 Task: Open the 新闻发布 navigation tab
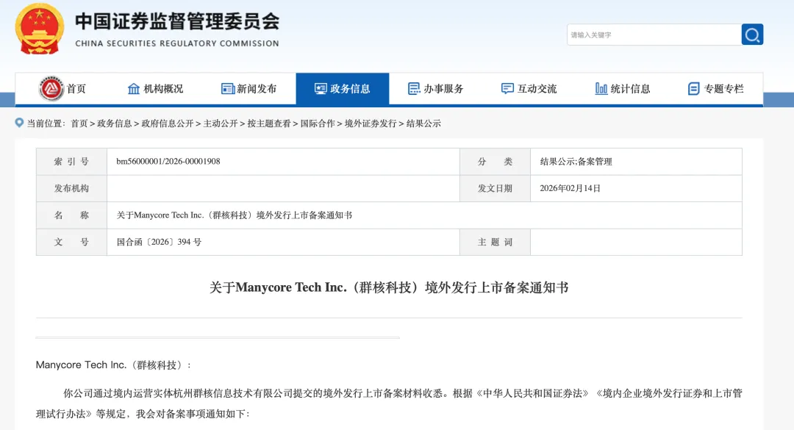point(249,89)
